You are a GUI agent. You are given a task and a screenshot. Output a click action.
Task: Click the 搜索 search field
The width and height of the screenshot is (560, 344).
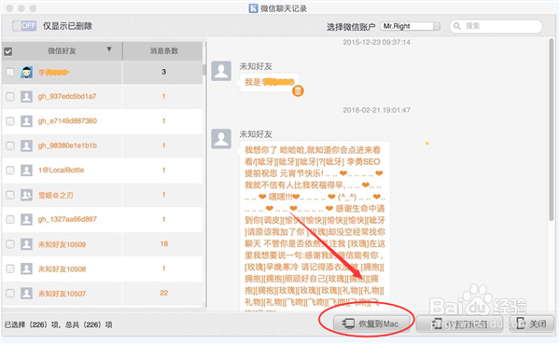click(x=496, y=26)
